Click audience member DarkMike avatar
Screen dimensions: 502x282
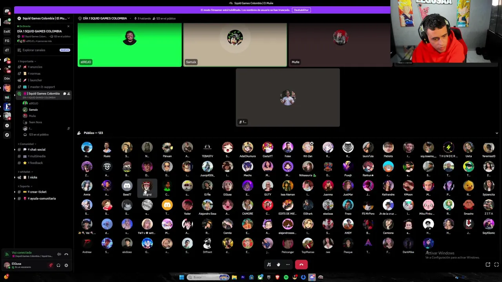[x=408, y=244]
